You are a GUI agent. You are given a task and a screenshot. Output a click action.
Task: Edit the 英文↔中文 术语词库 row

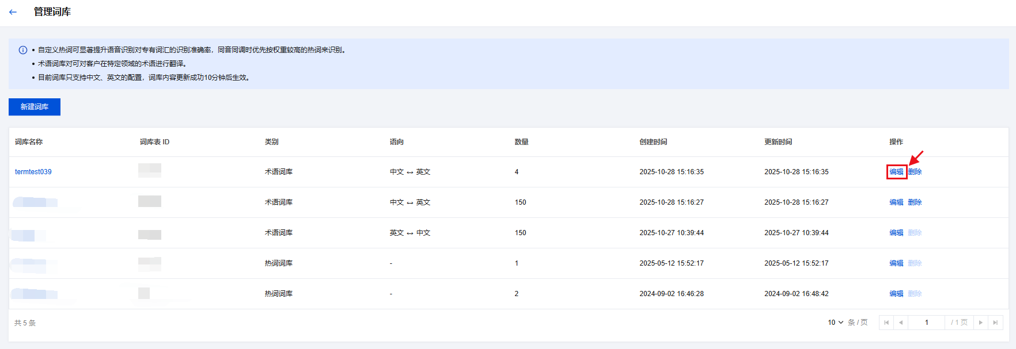click(896, 233)
